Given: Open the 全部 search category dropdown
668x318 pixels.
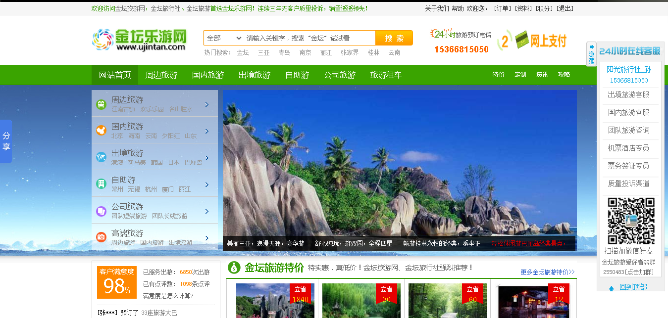Looking at the screenshot, I should (224, 38).
